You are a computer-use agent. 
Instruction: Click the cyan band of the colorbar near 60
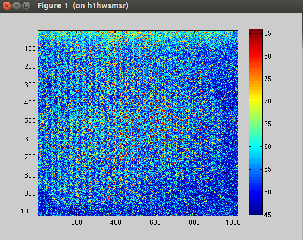pyautogui.click(x=256, y=146)
